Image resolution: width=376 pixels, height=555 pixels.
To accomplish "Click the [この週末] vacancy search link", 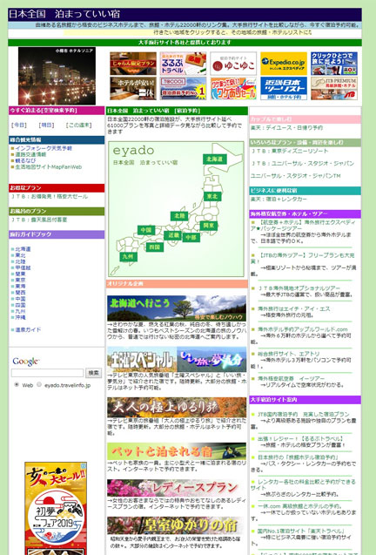I will (x=78, y=125).
